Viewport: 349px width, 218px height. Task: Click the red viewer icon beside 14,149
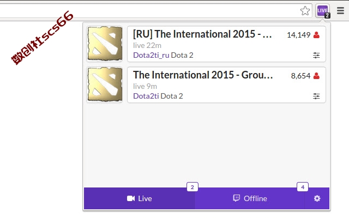coord(316,35)
